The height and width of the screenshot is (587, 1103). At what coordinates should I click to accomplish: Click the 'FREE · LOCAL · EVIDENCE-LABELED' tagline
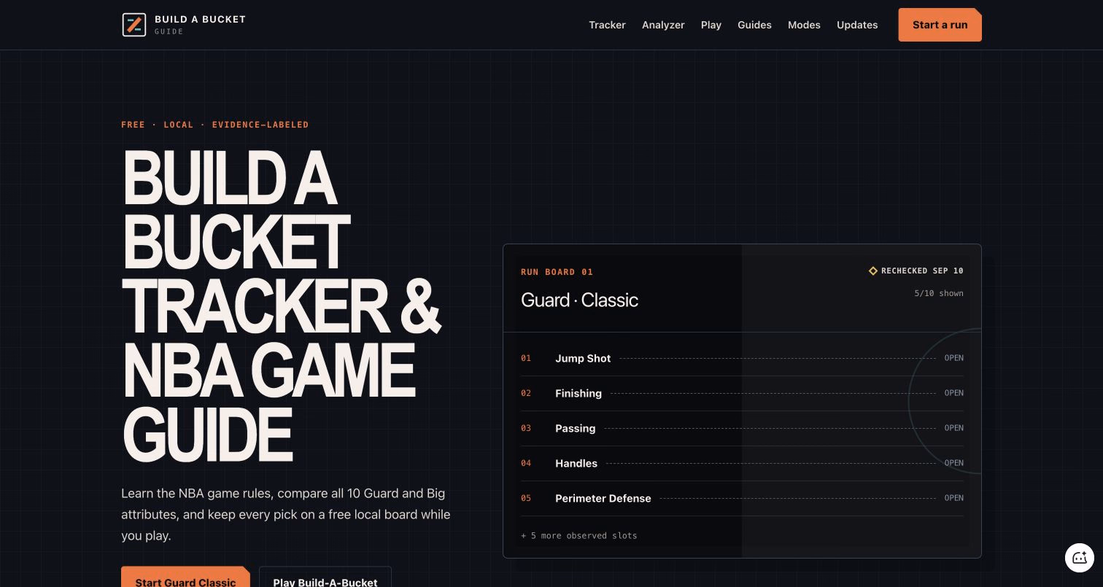[214, 125]
